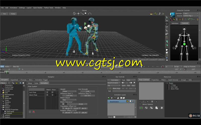Click the Zoom magnifier camera tool
This screenshot has height=125, width=201.
[86, 13]
